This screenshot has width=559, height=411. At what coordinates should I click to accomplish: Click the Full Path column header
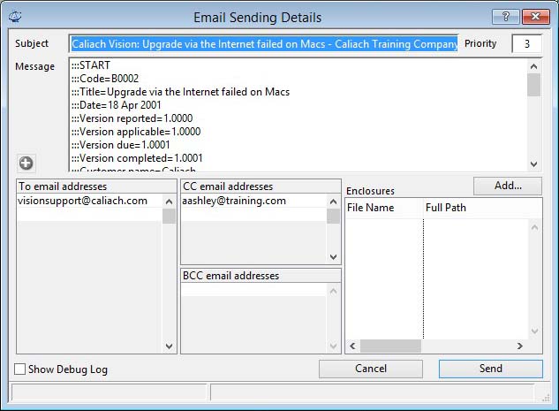click(483, 208)
